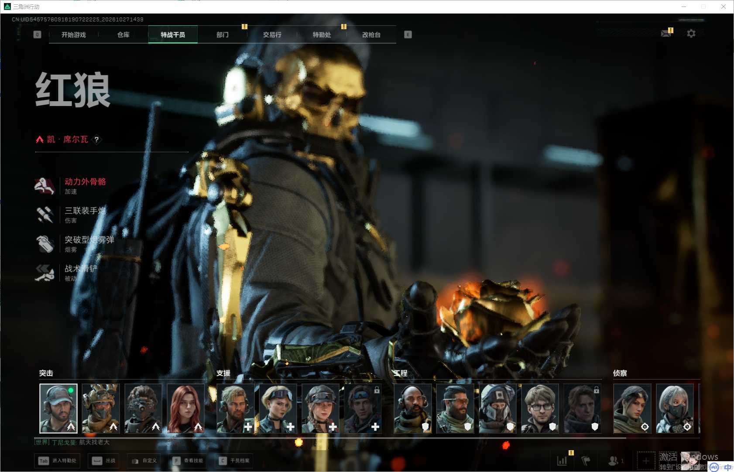Viewport: 734px width, 472px height.
Task: Open the statistics bar chart icon
Action: pyautogui.click(x=563, y=461)
